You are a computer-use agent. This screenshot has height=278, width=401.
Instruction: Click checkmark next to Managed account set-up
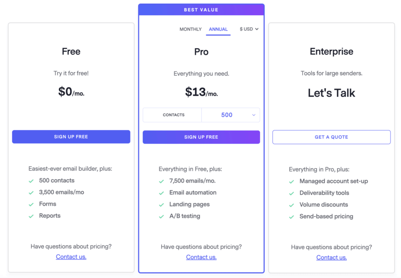(291, 182)
